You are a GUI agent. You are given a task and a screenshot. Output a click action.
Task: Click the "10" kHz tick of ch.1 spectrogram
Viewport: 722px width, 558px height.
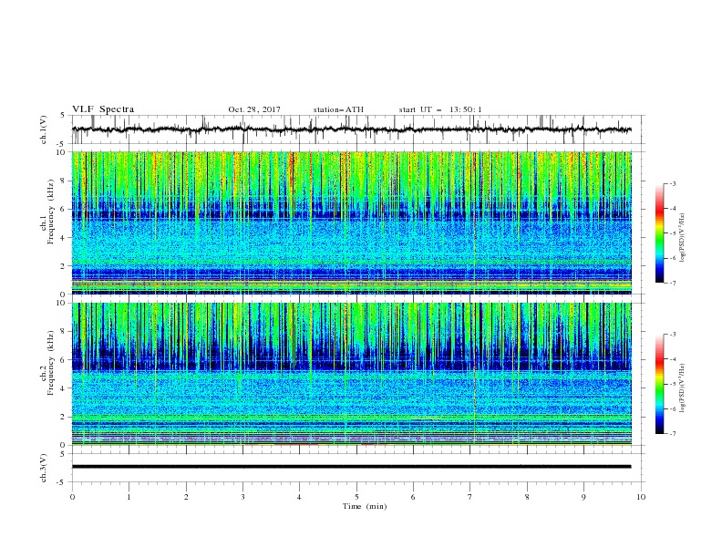click(62, 152)
